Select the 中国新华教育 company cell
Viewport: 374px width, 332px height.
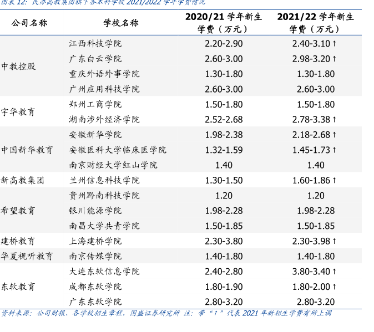[x=27, y=150]
